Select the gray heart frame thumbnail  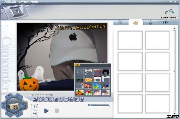(80, 86)
